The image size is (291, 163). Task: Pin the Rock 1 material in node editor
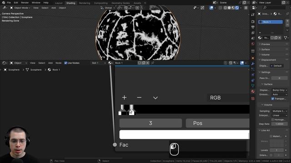(153, 63)
